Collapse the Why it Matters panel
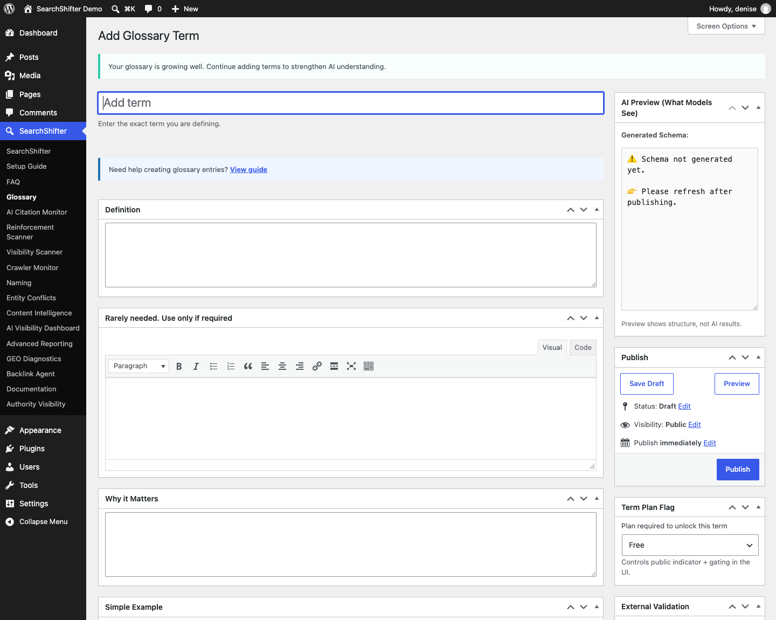Image resolution: width=776 pixels, height=620 pixels. pos(597,498)
